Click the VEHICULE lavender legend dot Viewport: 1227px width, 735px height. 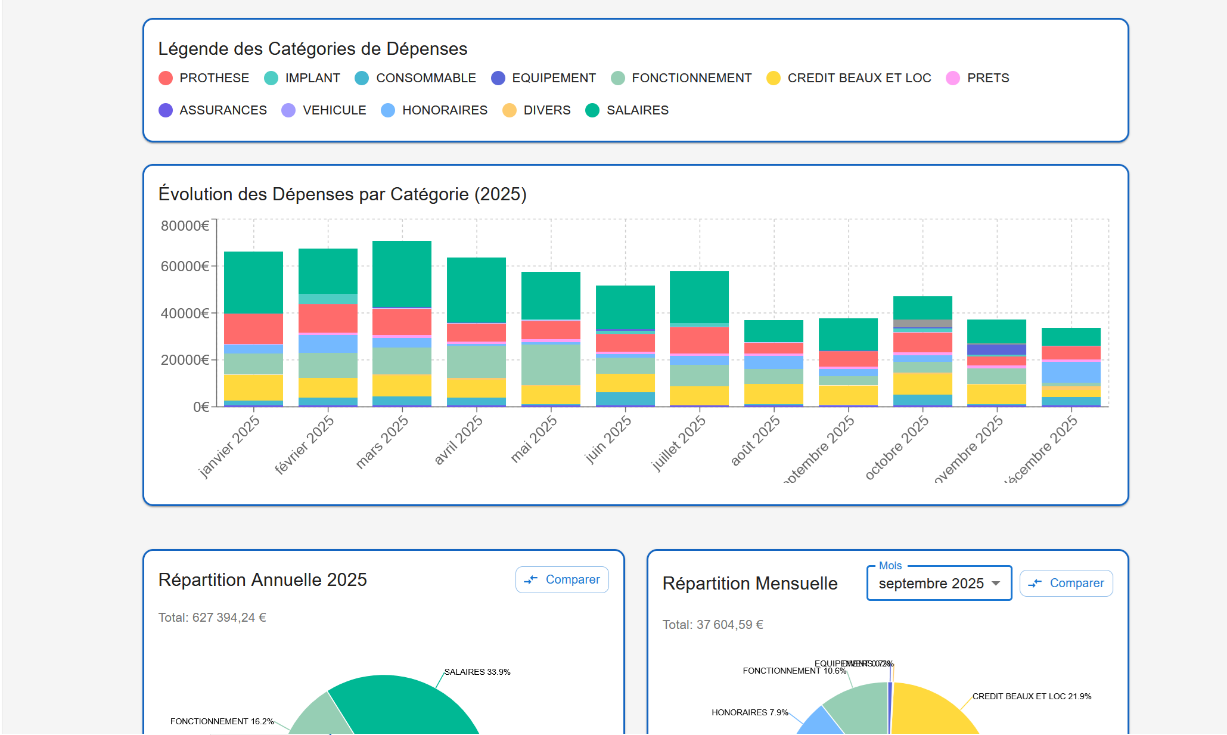pyautogui.click(x=288, y=110)
